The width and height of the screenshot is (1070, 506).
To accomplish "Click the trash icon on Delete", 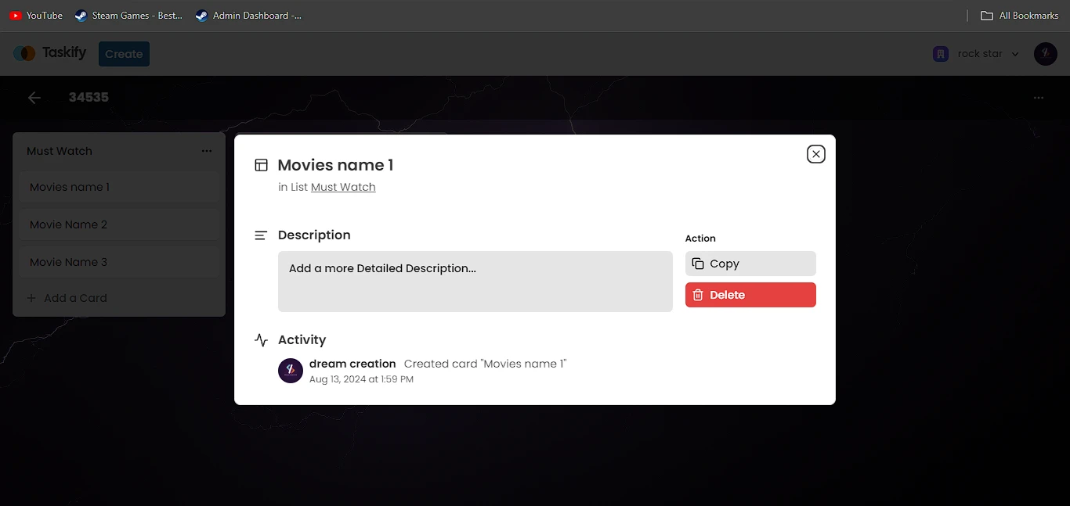I will (x=698, y=295).
